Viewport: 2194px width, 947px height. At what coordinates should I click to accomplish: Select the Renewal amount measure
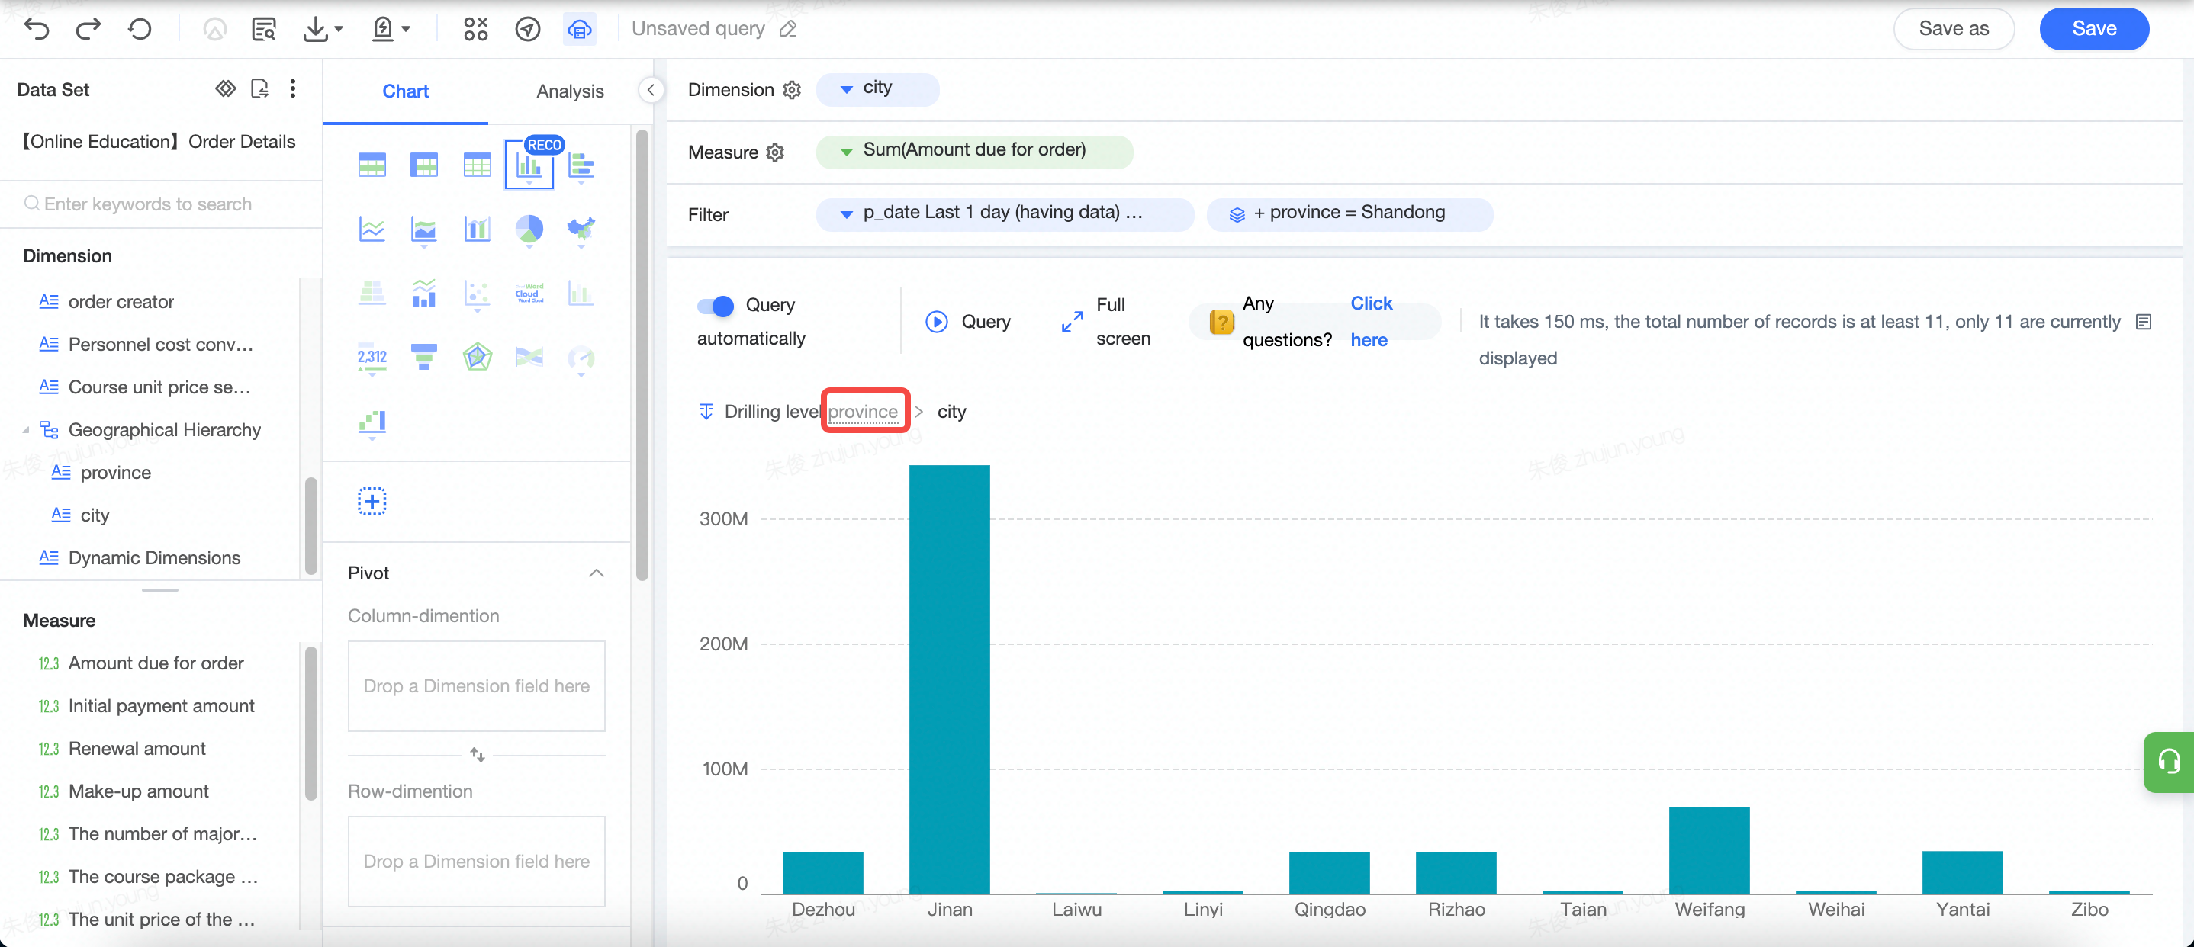click(x=137, y=749)
